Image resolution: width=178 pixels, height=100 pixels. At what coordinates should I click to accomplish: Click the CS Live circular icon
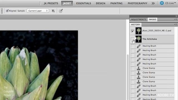(162, 3)
